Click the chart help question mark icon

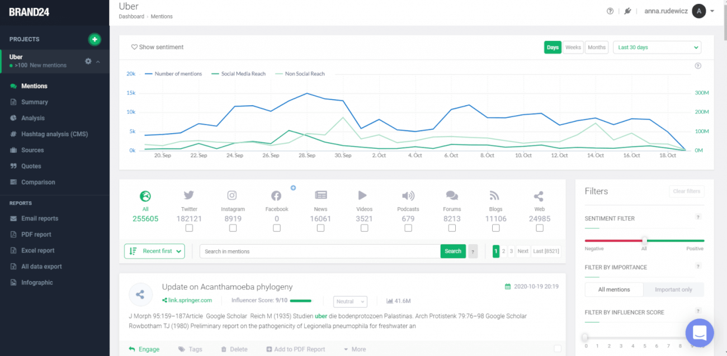coord(698,66)
